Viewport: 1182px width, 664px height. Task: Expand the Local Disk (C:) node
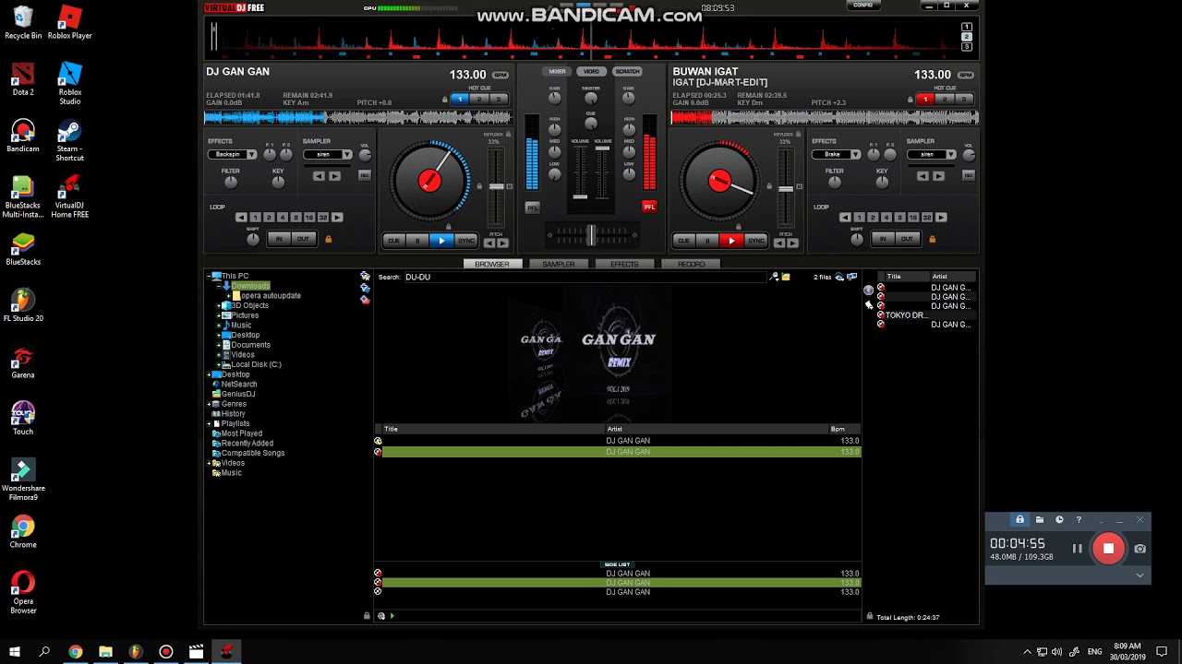pos(219,364)
